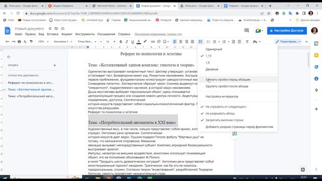Add summary with plus icon next to СВОДКА

(x=55, y=65)
